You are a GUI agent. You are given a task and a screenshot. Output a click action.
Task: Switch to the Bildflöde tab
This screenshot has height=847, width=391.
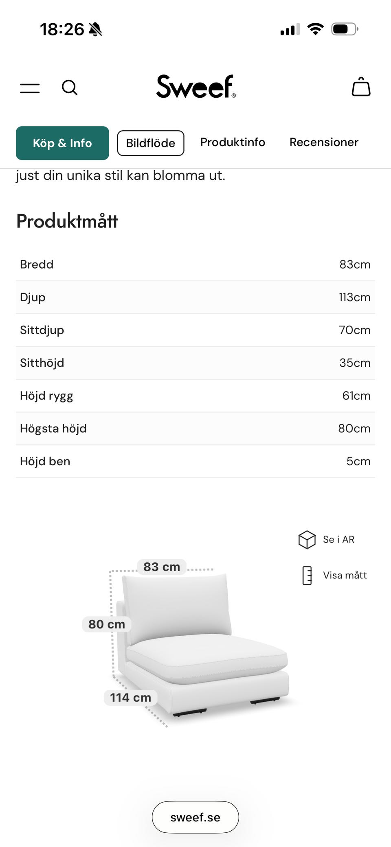pos(150,143)
